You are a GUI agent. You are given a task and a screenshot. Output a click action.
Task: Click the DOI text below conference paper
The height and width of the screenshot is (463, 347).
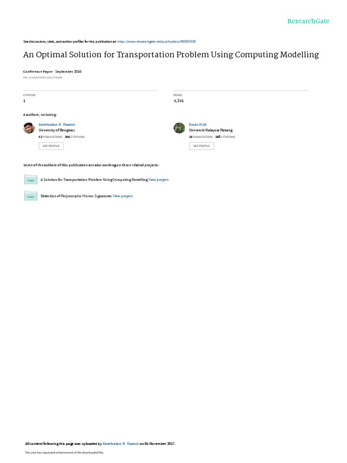pyautogui.click(x=43, y=78)
